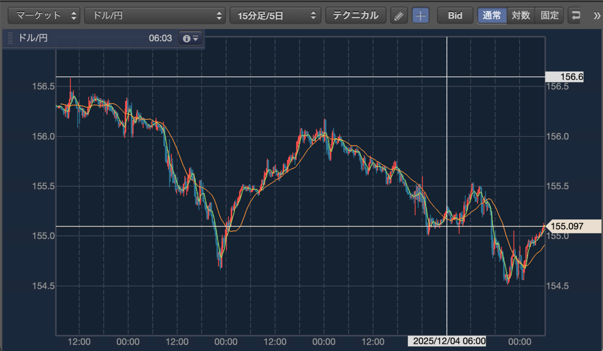Click the 155.097 current price tag

[x=573, y=226]
